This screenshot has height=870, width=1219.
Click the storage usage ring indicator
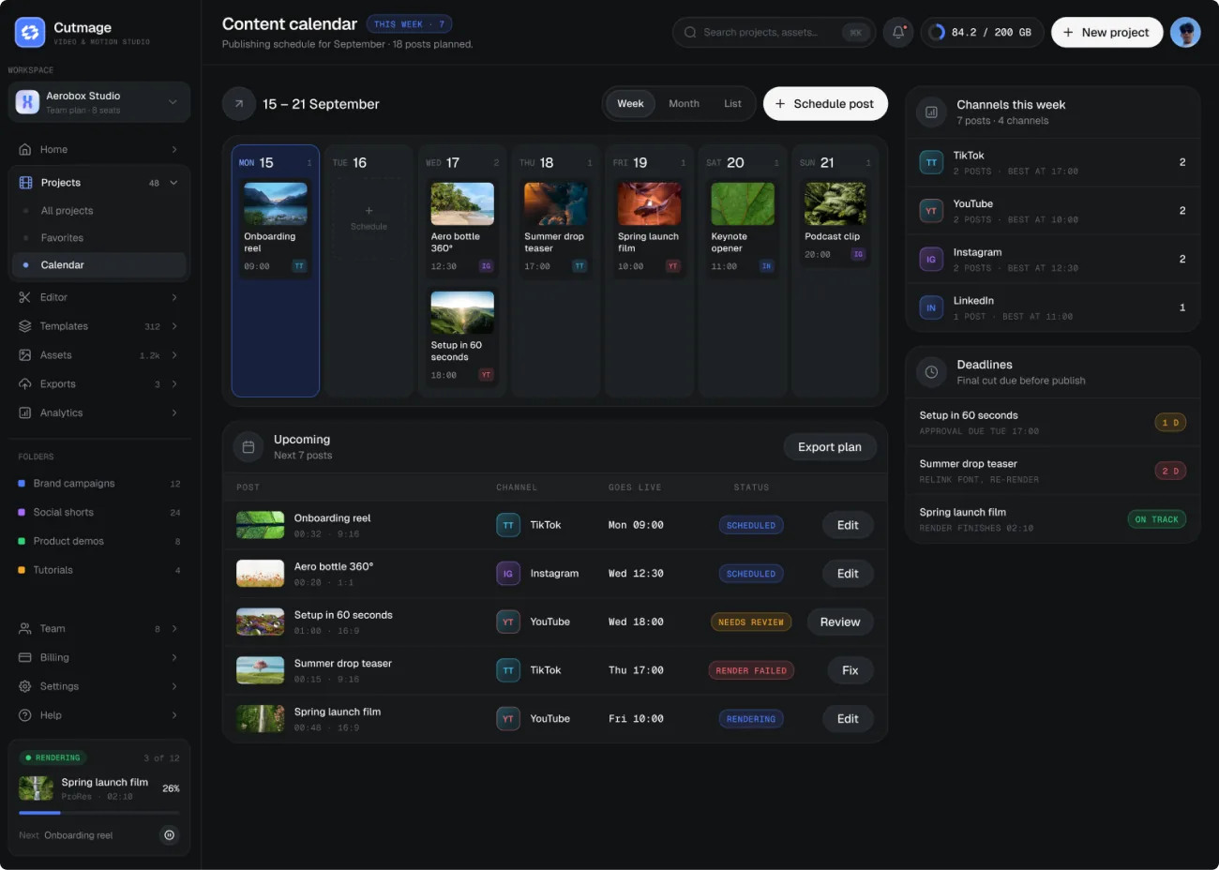[937, 33]
